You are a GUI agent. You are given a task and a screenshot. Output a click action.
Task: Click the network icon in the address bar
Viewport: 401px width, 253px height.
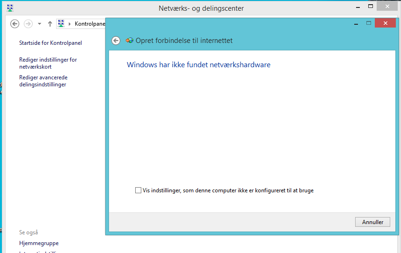[x=61, y=24]
